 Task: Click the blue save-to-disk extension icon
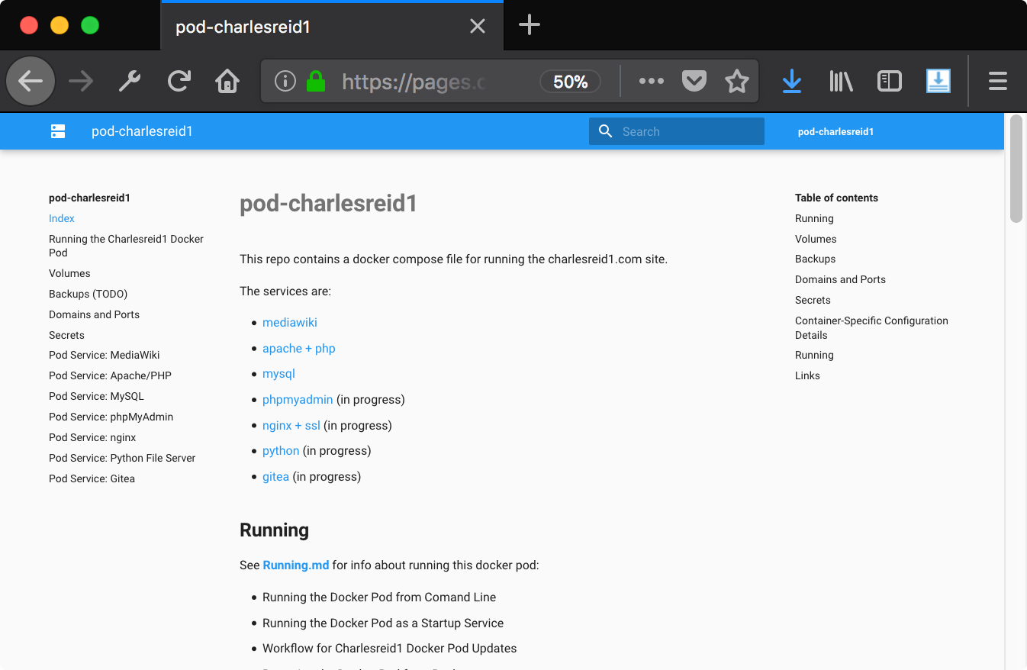click(x=938, y=81)
